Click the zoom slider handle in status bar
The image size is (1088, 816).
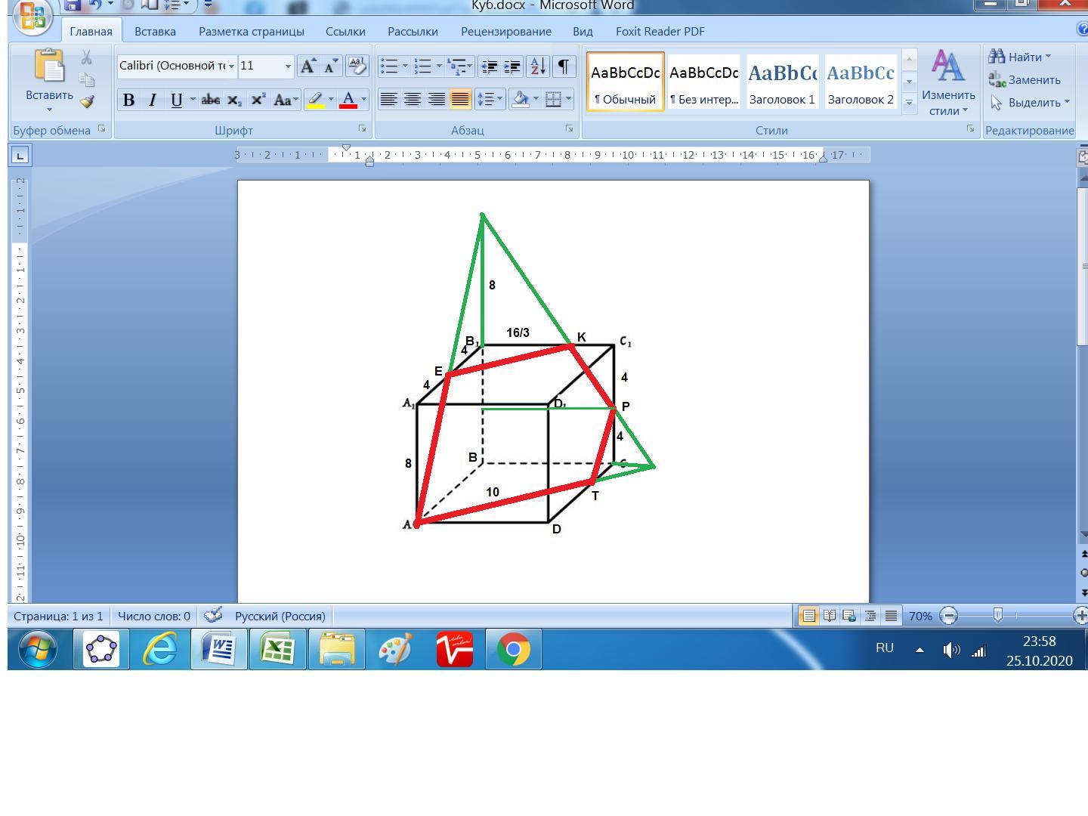(x=997, y=616)
